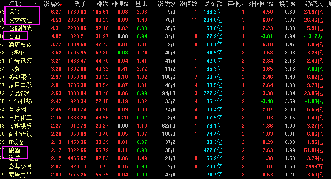
Task: Click the 现价 column header
Action: [x=80, y=4]
